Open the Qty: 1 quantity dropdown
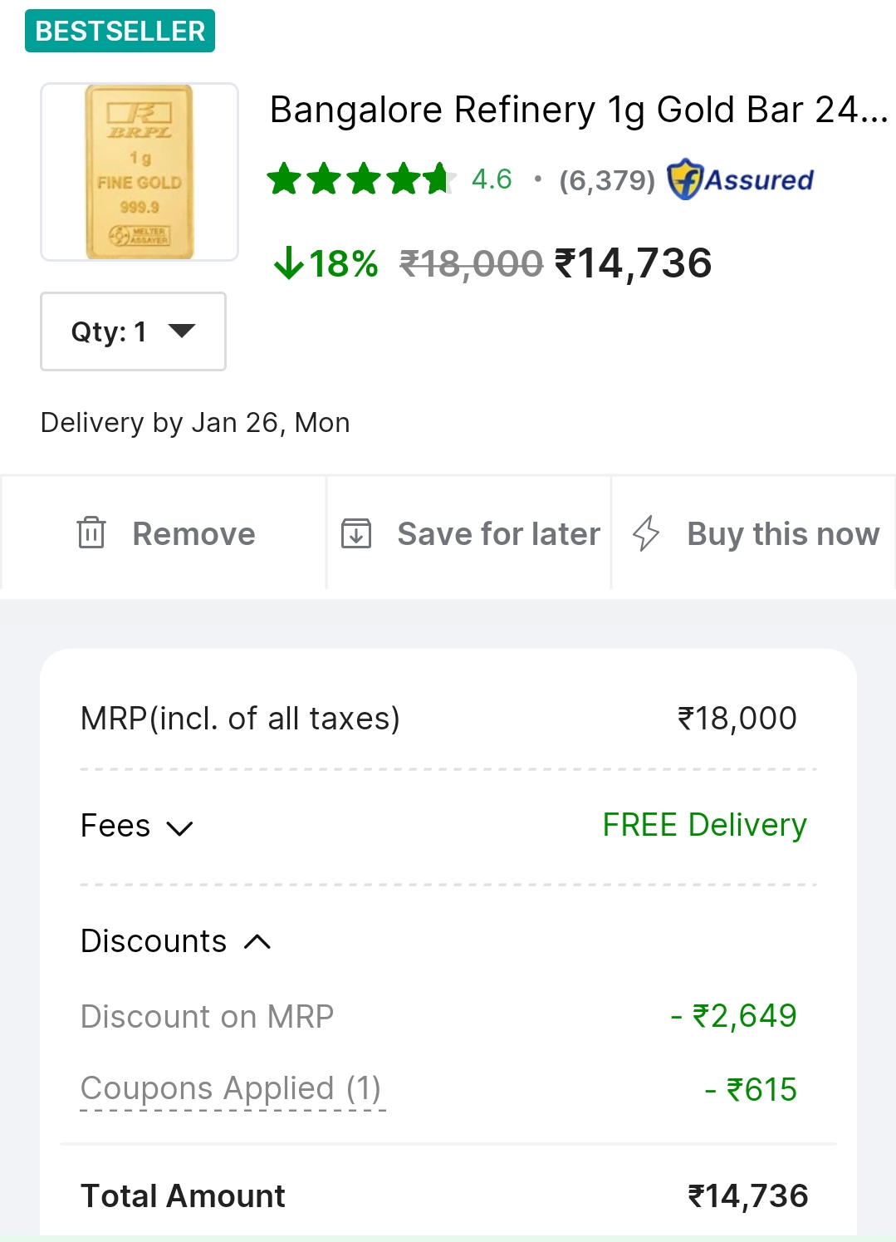 [132, 331]
